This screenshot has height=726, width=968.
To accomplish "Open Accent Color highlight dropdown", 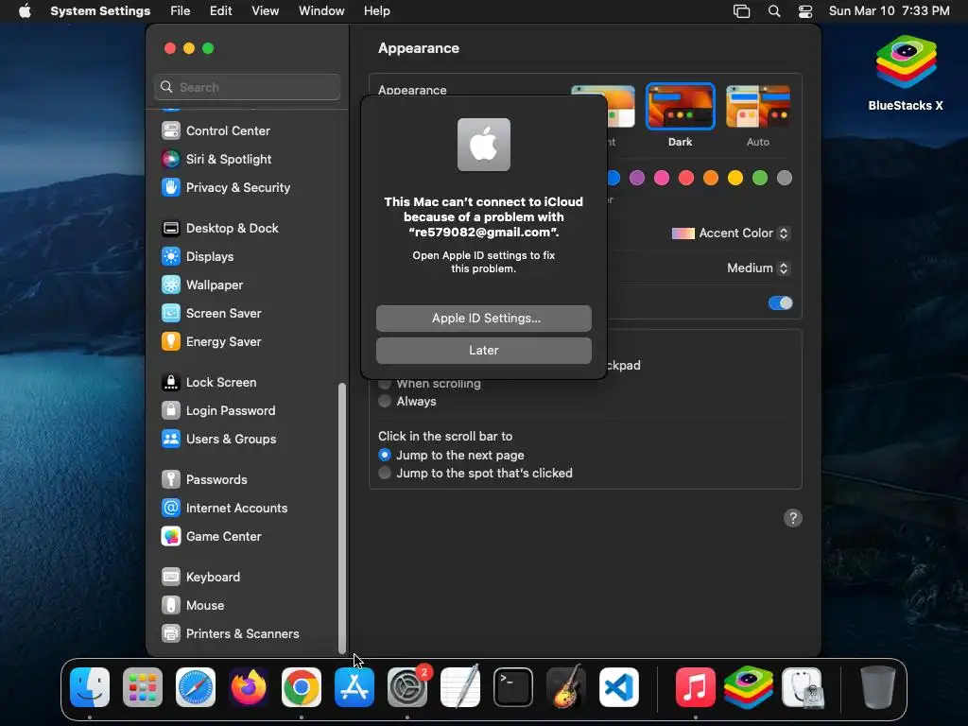I will (731, 233).
